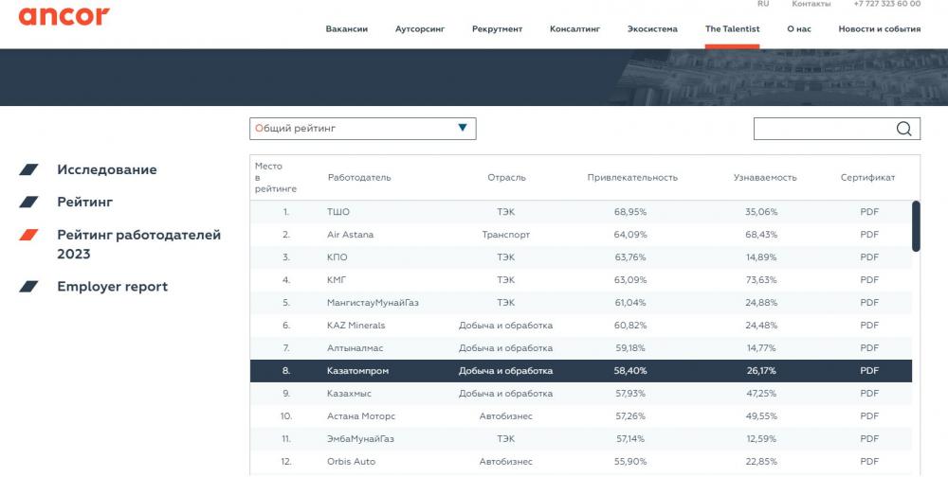Click inside the search input field

(x=821, y=130)
